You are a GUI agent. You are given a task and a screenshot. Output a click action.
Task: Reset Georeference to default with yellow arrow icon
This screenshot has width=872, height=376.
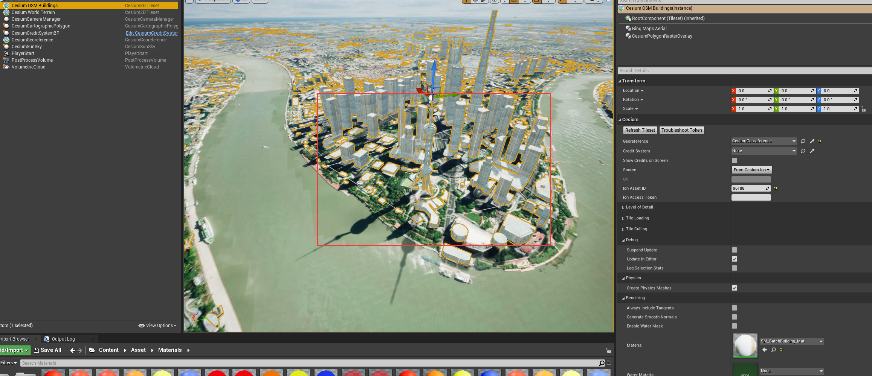pos(820,141)
